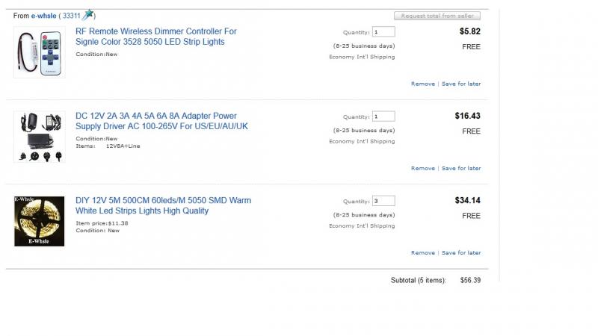
Task: View seller feedback score 33311
Action: coord(71,16)
